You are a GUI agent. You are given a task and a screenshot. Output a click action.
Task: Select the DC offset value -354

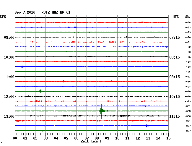(x=188, y=121)
